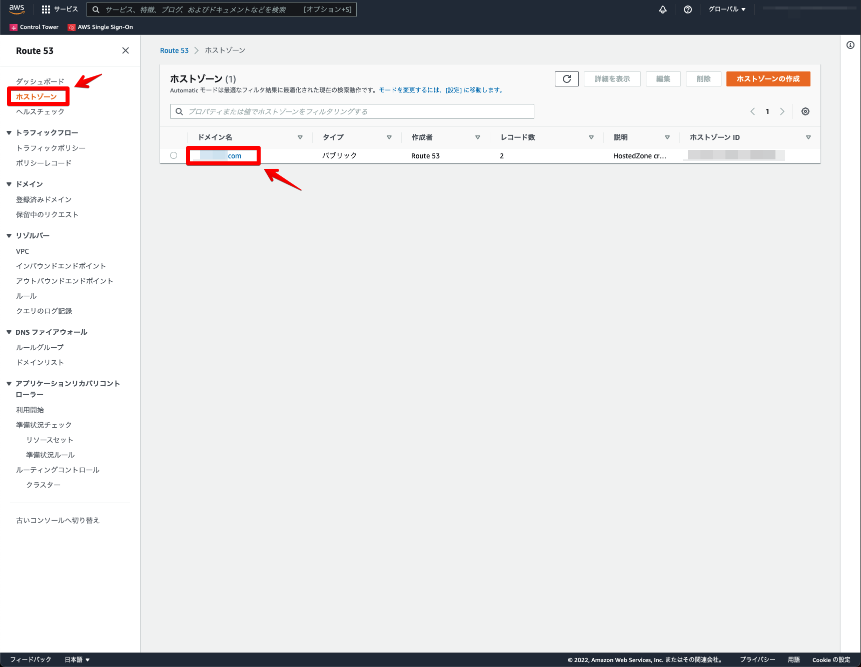Sort by 説明 column arrow

[x=667, y=137]
